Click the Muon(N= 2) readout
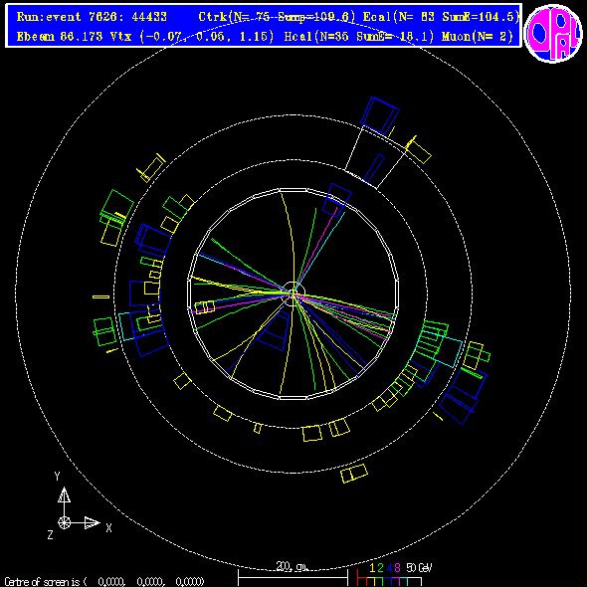The height and width of the screenshot is (589, 589). coord(478,37)
